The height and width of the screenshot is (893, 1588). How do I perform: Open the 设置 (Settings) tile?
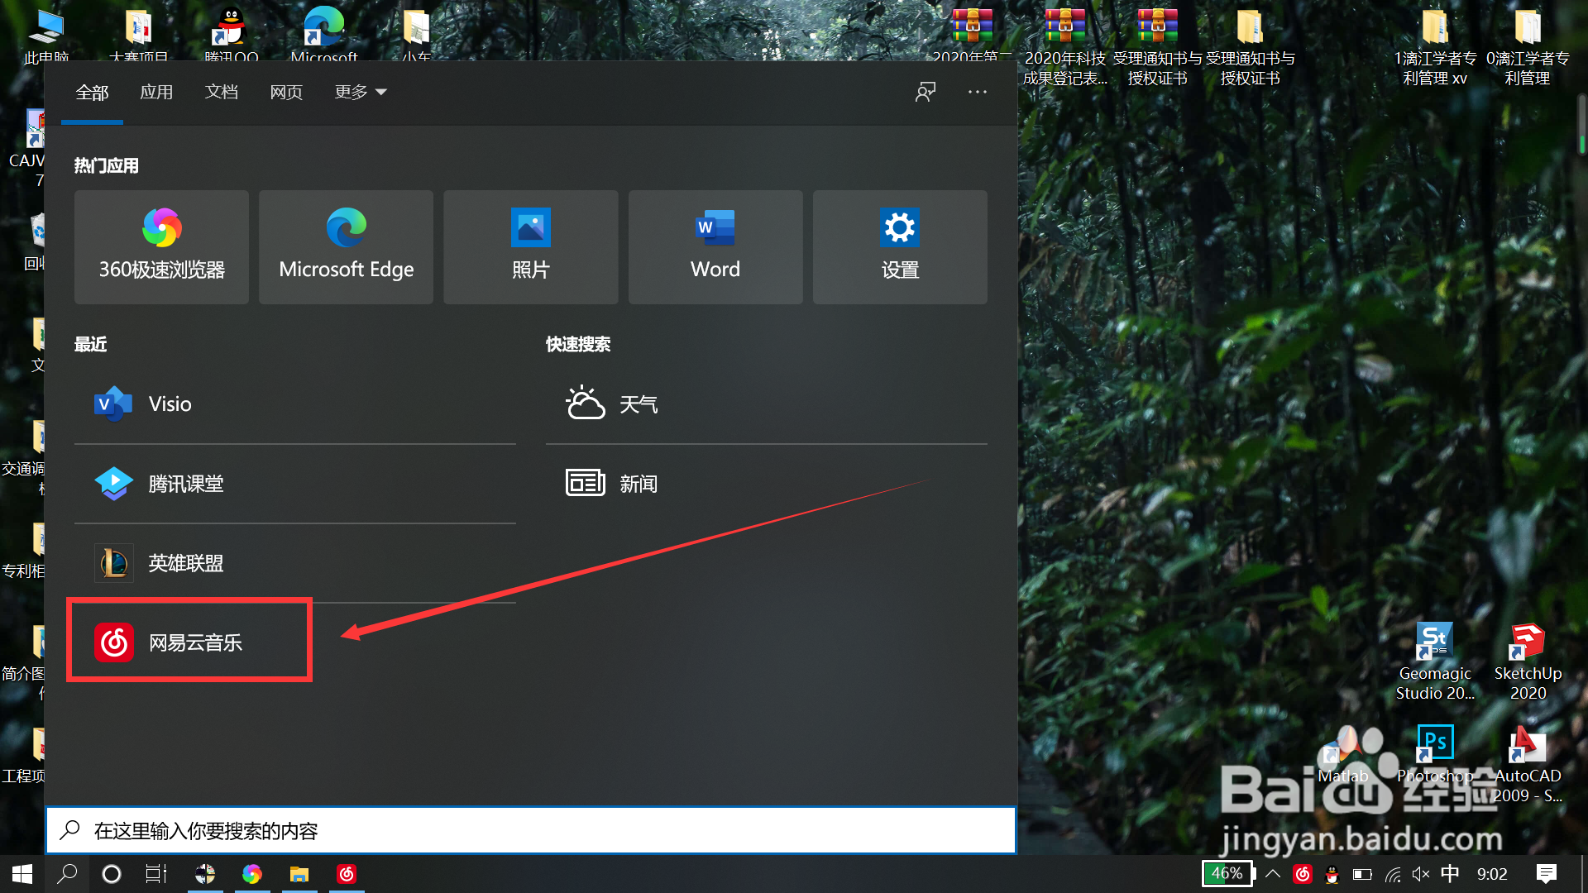coord(899,246)
